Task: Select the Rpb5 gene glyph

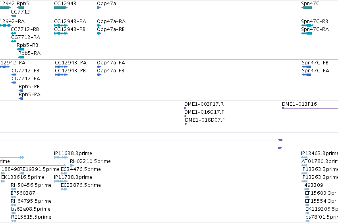Action: tap(20, 8)
